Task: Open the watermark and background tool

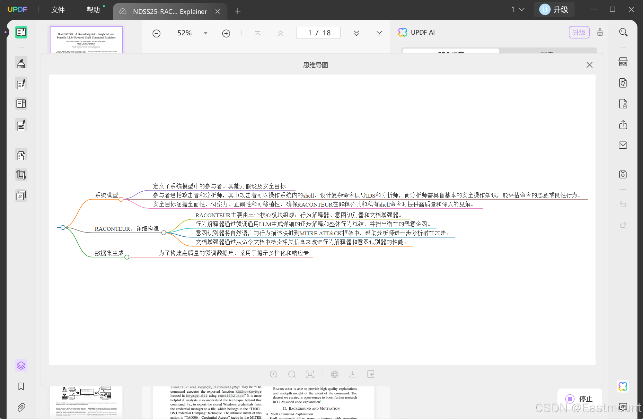Action: coord(21,196)
